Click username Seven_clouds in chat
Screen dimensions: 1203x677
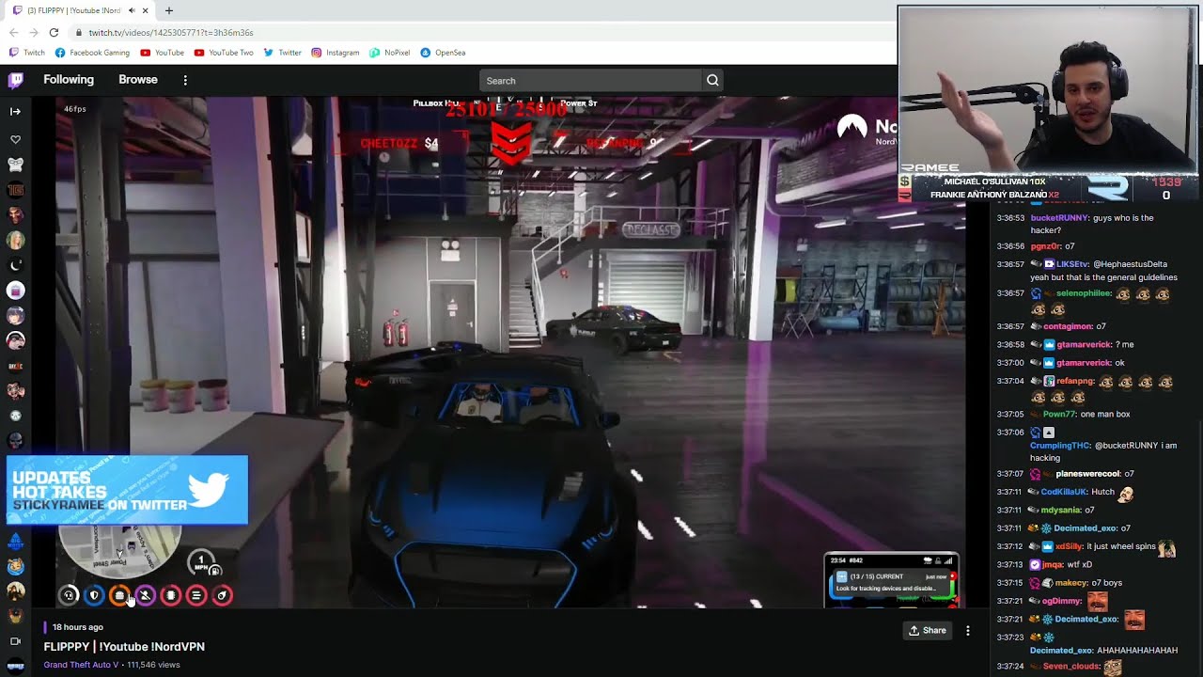[1071, 667]
